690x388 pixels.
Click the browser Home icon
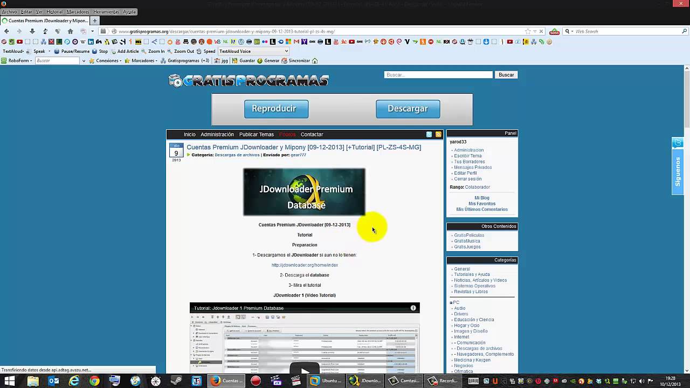(x=70, y=31)
